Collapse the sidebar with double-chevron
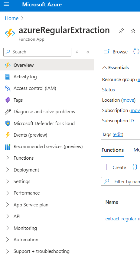 [x=88, y=52]
